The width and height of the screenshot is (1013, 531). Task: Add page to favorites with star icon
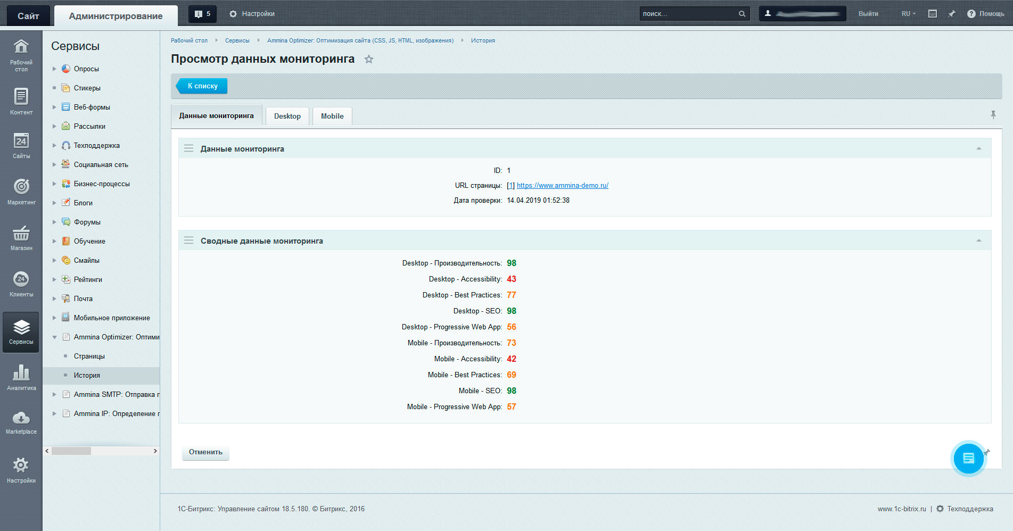tap(369, 60)
